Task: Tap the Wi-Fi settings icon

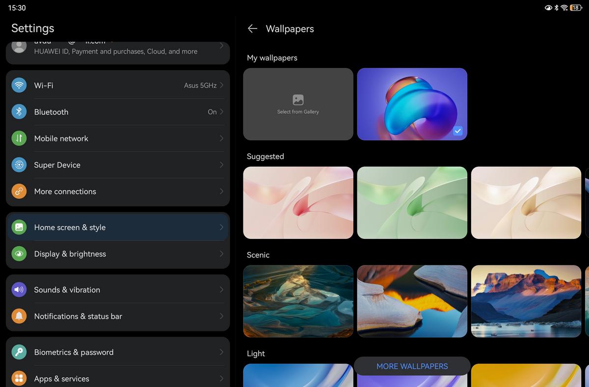Action: click(x=19, y=85)
